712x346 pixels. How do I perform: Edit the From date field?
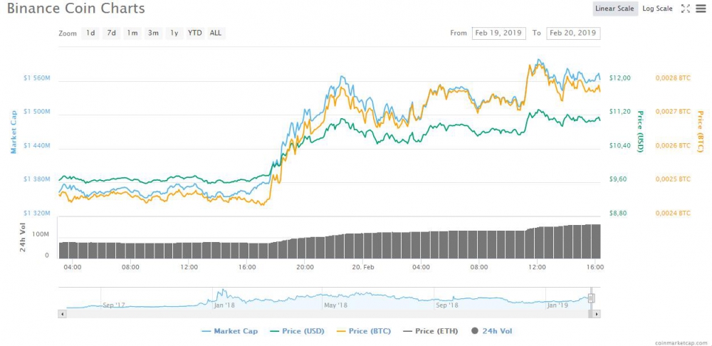tap(499, 33)
